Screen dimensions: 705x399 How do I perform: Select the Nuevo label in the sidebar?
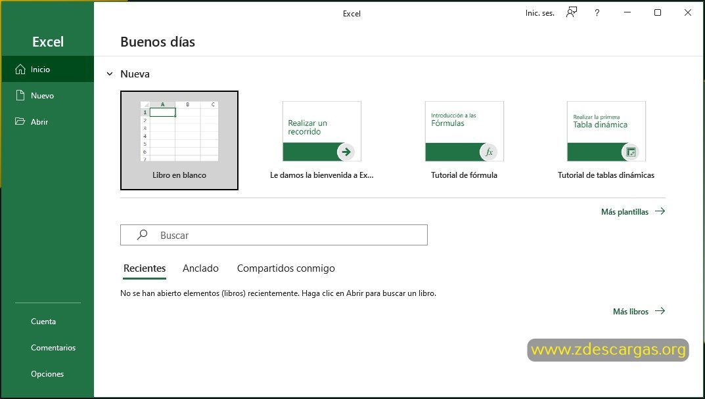pos(42,95)
